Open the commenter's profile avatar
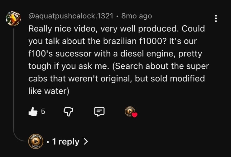The image size is (231, 157). tap(13, 19)
